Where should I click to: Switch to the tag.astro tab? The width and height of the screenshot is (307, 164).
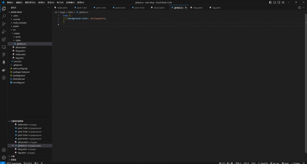click(217, 7)
